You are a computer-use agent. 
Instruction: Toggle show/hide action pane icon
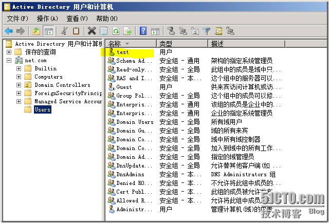pyautogui.click(x=155, y=31)
